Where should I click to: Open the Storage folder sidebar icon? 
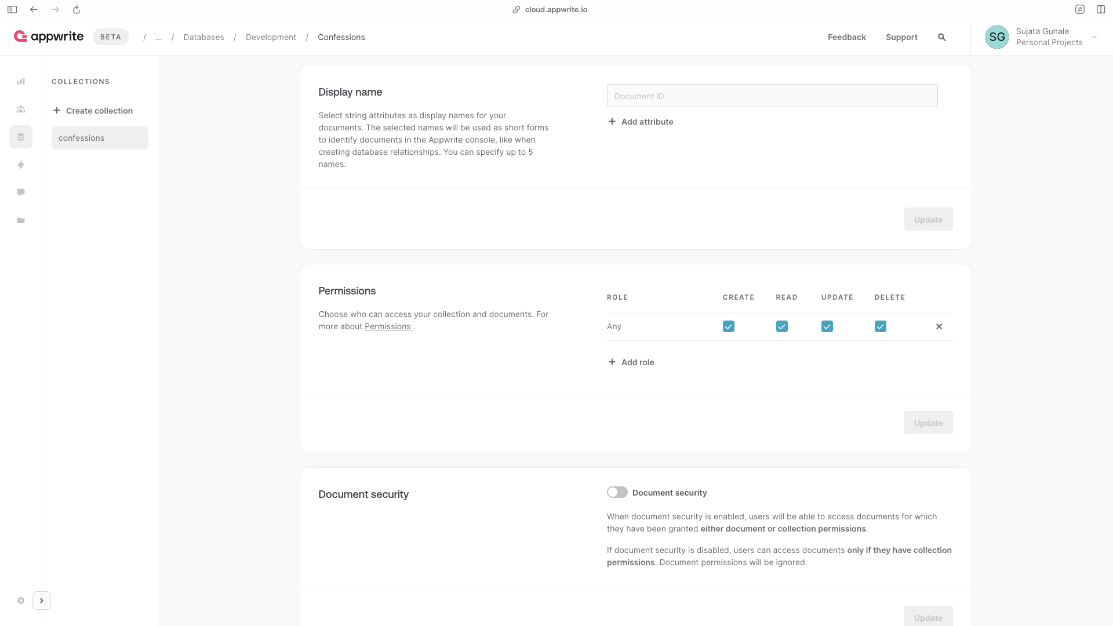tap(21, 221)
